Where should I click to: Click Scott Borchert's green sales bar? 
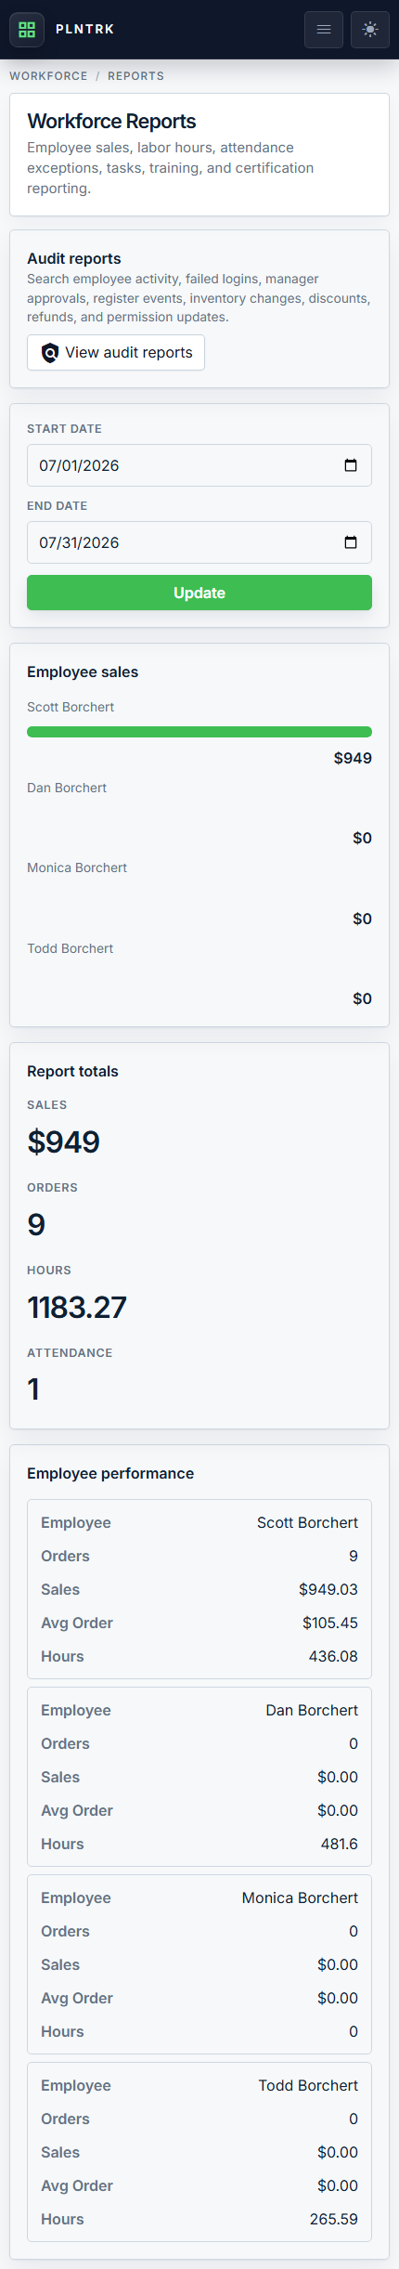[x=199, y=732]
